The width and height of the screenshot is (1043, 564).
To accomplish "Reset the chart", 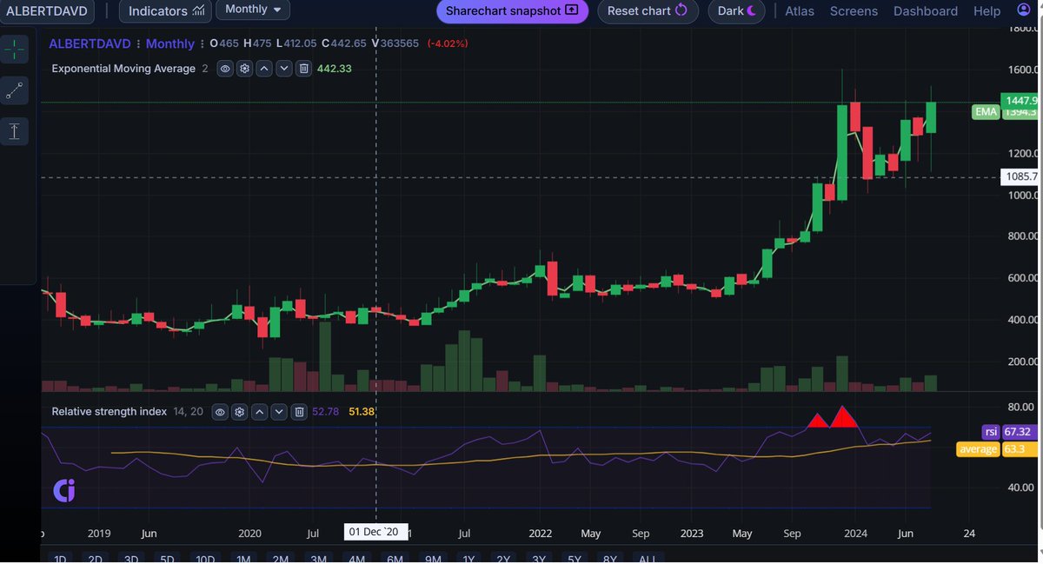I will pos(648,11).
